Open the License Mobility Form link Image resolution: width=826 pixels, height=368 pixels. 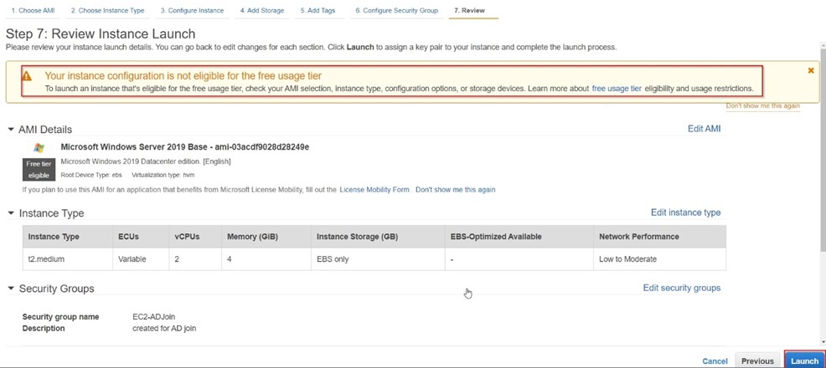374,190
